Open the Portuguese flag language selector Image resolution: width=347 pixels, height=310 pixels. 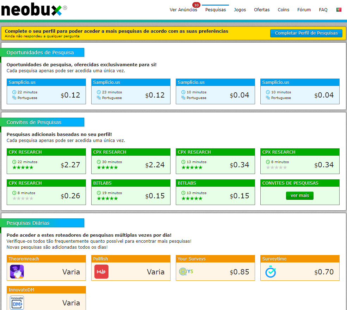point(339,10)
